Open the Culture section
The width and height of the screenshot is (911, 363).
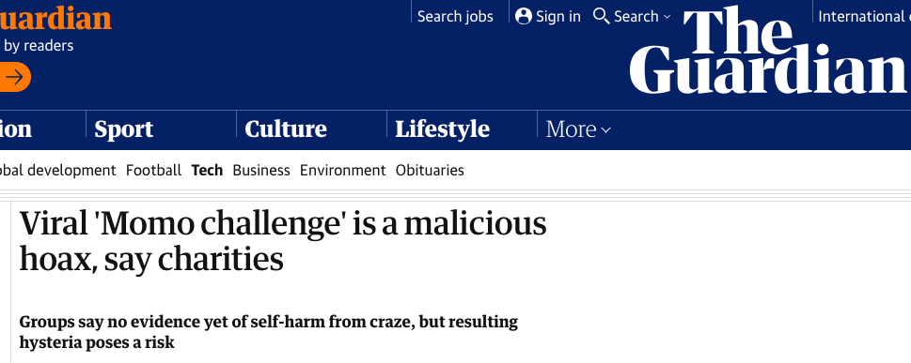285,129
